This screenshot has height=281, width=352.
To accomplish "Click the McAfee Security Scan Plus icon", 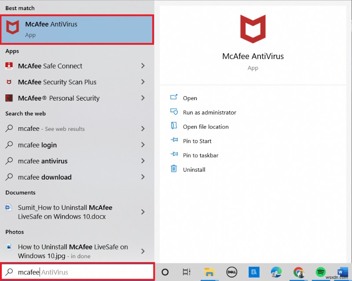I will (9, 82).
